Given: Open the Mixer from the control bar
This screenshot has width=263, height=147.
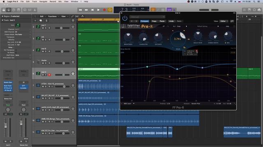Looking at the screenshot, I should [30, 10].
